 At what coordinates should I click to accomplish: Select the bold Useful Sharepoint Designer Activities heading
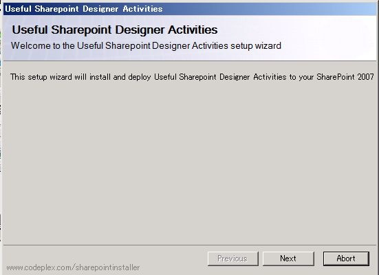(115, 30)
